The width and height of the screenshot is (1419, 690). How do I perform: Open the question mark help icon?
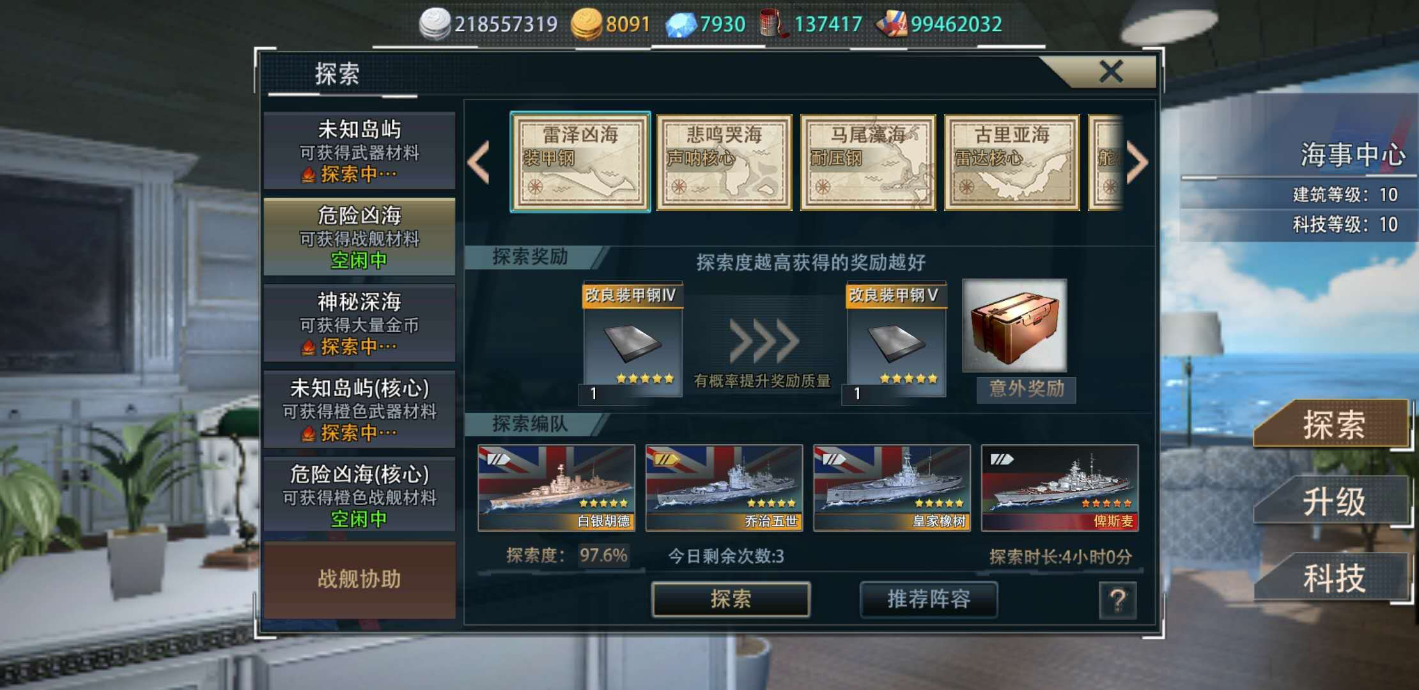[x=1117, y=601]
